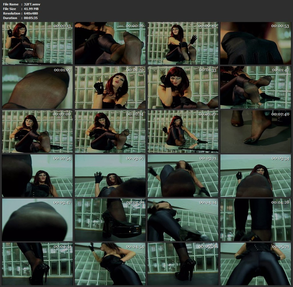
Task: Open the frame stamped 00:01:47
Action: click(256, 88)
